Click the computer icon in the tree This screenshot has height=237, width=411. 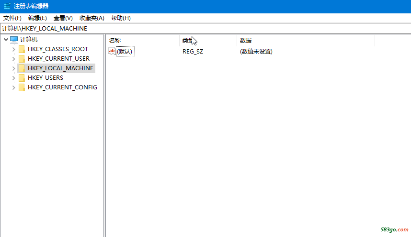[14, 40]
